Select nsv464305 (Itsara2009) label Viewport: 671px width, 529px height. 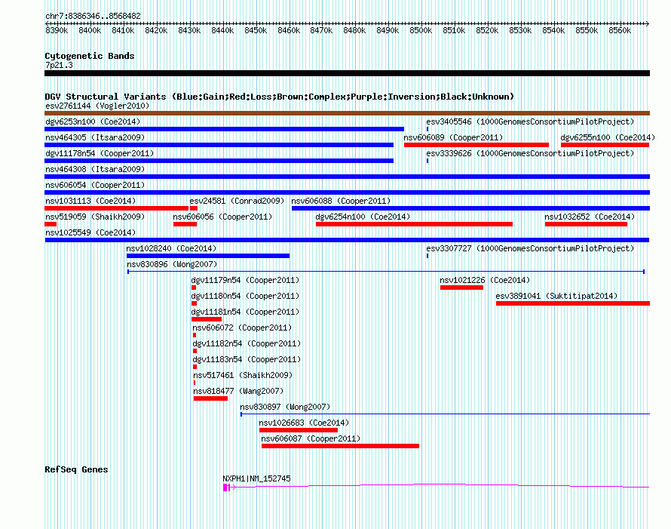tap(95, 137)
